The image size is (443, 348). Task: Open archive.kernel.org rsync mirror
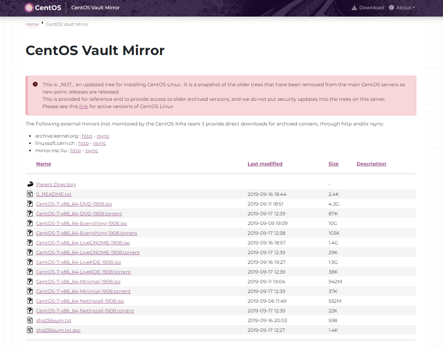[x=103, y=136]
